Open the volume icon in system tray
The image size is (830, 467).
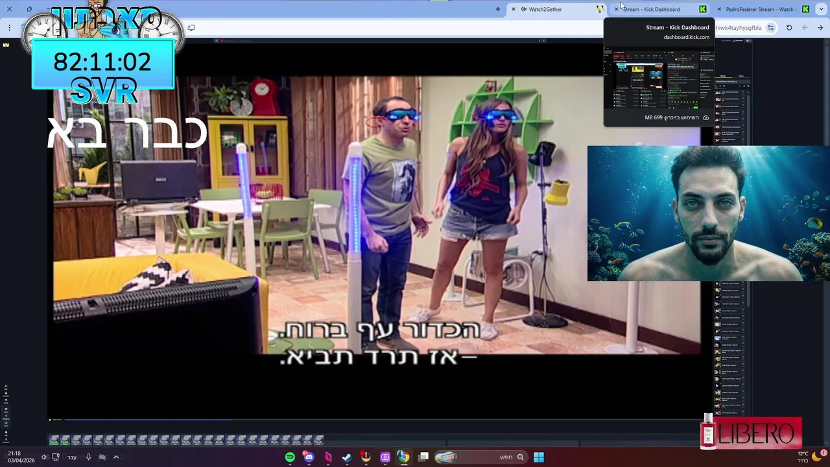(x=44, y=457)
